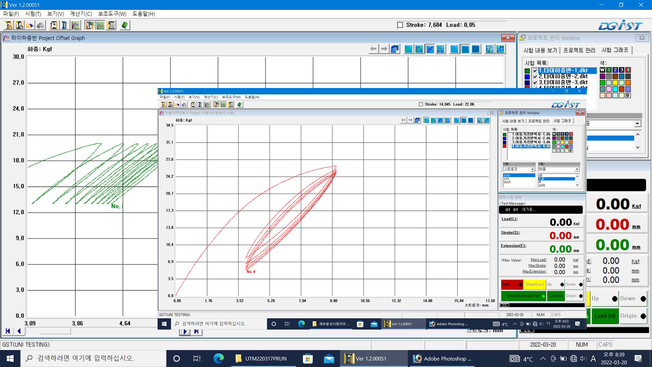652x367 pixels.
Task: Click the down scroll arrow of the back panel's list
Action: tap(638, 147)
